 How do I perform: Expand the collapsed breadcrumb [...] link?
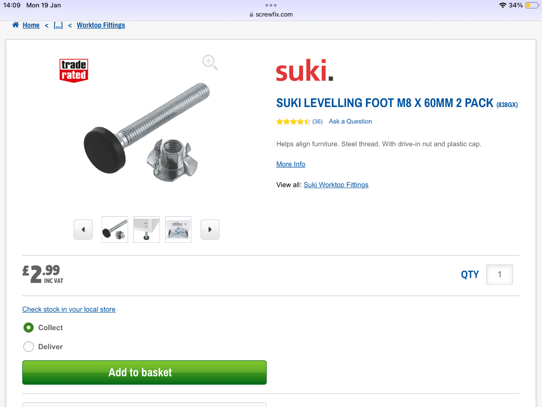(x=58, y=25)
